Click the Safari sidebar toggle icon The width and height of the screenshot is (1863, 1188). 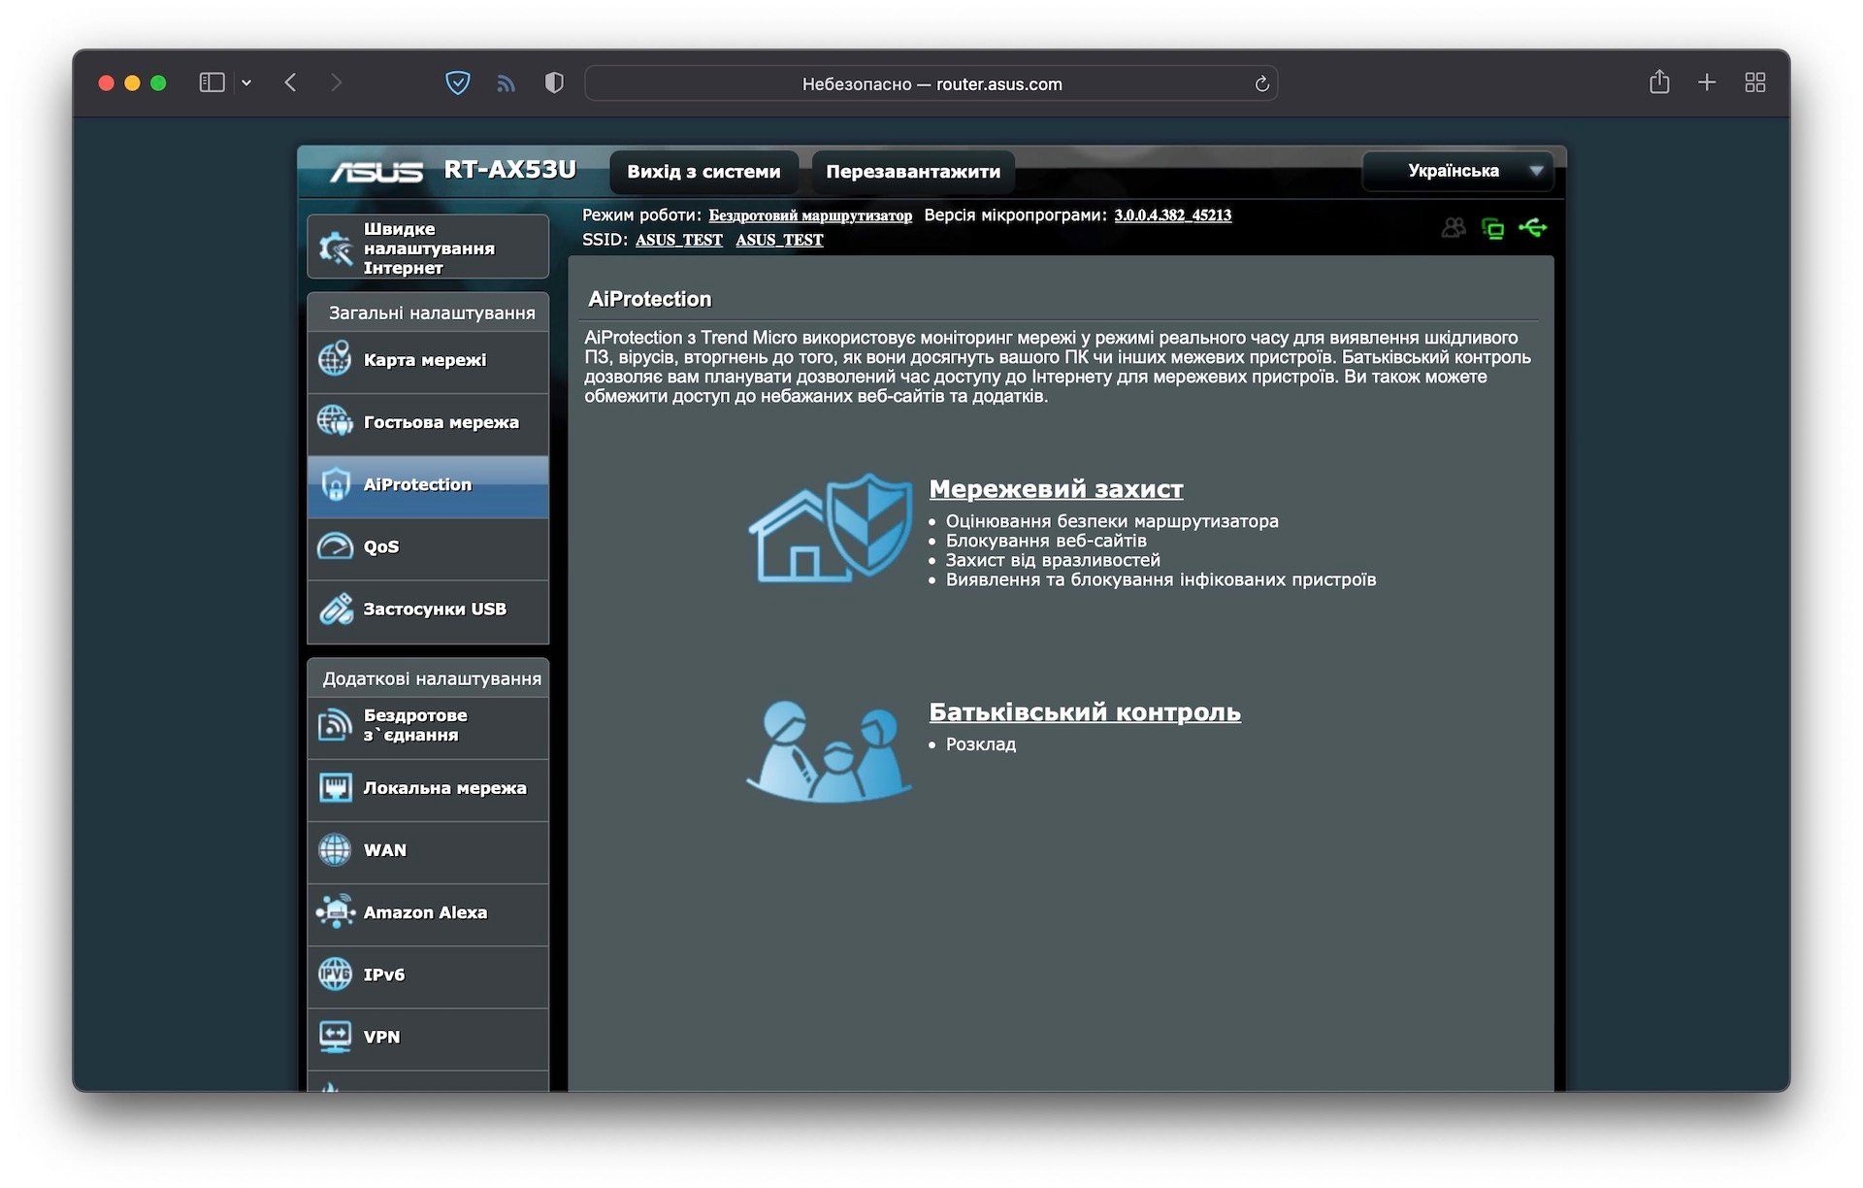(x=212, y=83)
